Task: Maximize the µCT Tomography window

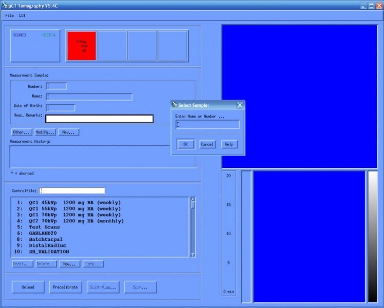Action: tap(371, 6)
